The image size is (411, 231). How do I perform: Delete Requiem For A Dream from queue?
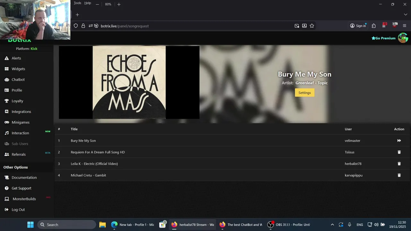(399, 152)
